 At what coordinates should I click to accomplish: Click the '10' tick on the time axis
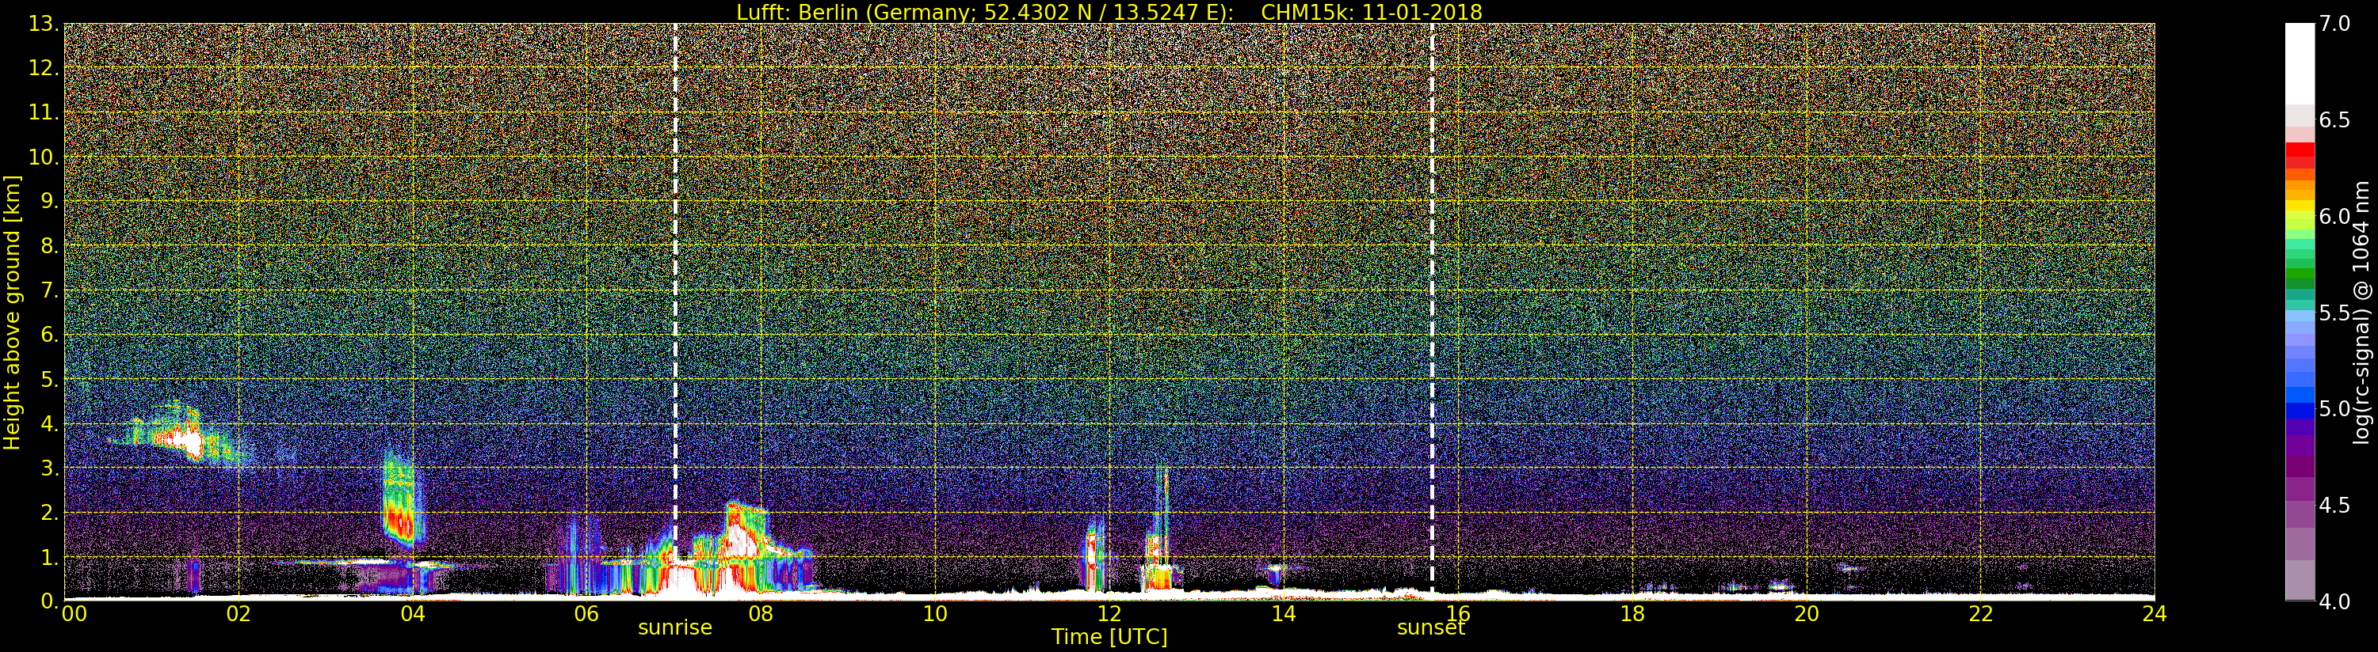tap(935, 614)
